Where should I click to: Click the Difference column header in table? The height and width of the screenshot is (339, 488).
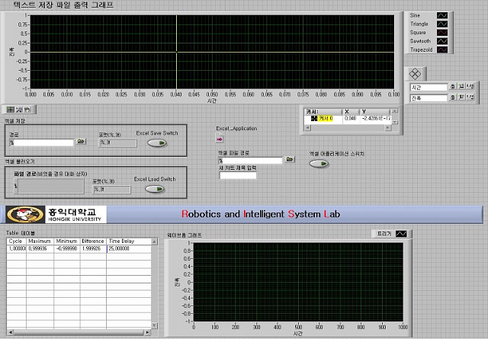[x=93, y=241]
